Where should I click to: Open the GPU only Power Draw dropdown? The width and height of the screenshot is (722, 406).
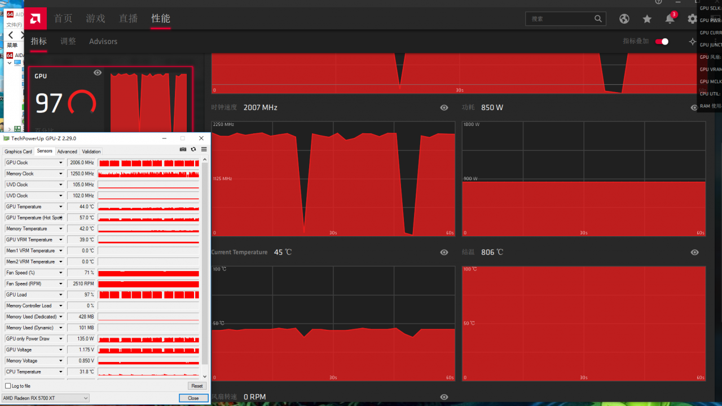click(61, 339)
